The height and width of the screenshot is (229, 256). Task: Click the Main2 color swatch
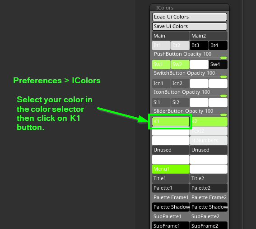[209, 36]
